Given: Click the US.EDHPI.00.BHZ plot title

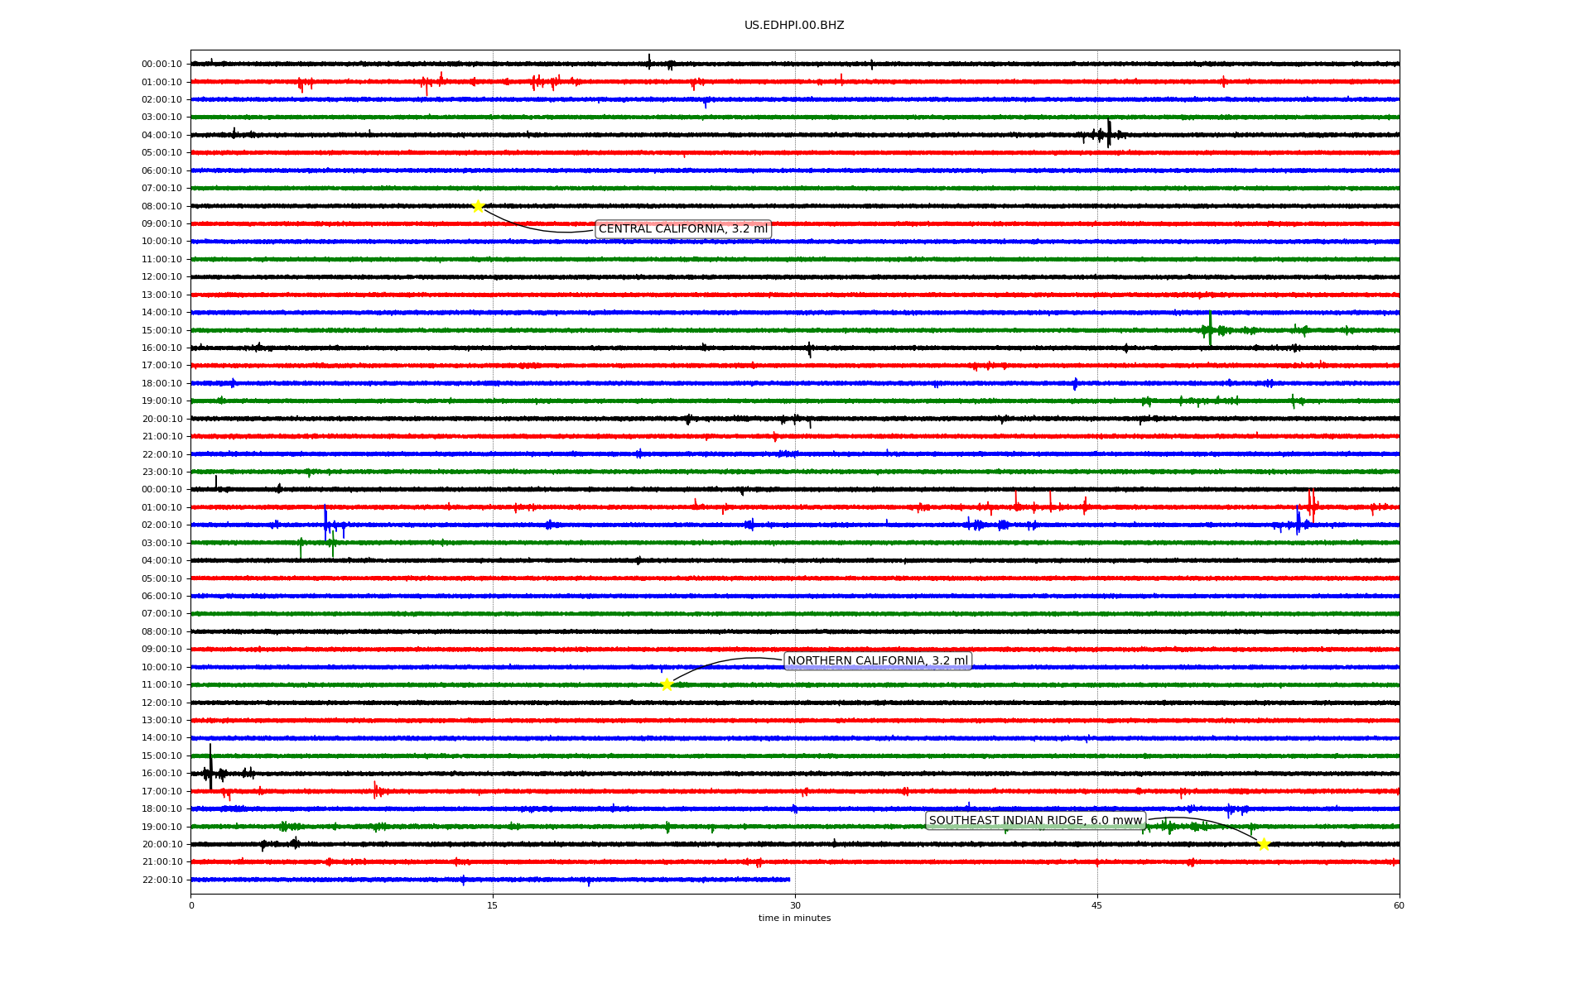Looking at the screenshot, I should pos(794,26).
